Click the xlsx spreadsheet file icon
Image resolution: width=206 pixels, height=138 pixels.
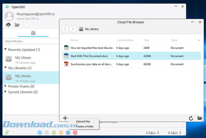pos(67,48)
